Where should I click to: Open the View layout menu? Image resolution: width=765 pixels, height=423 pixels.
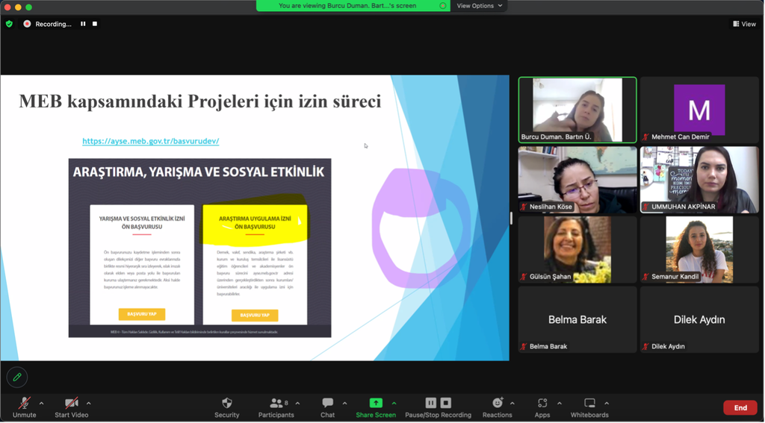744,24
